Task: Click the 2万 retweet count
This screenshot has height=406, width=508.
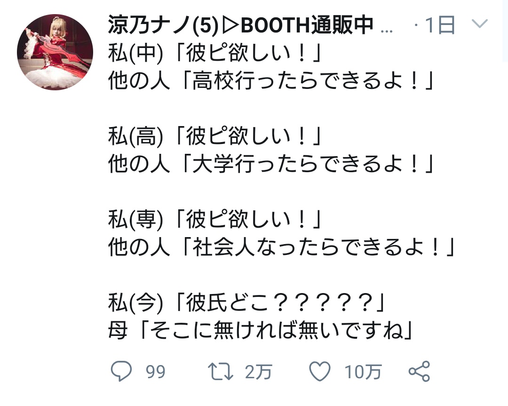Action: 258,372
